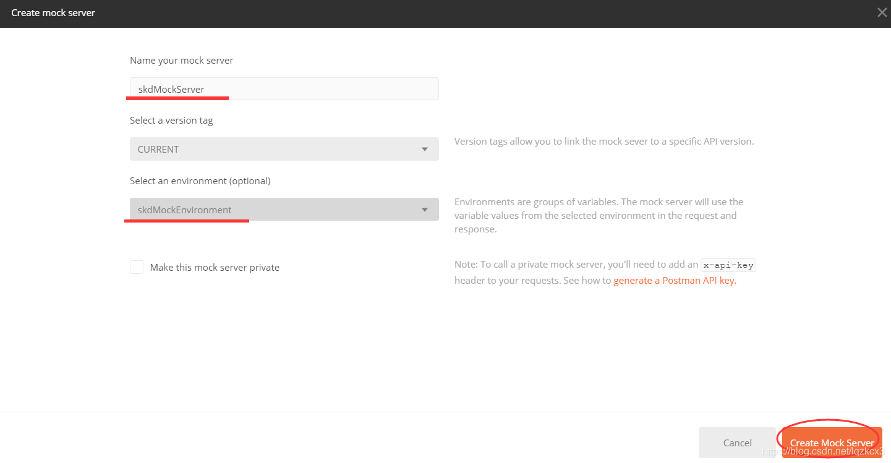891x463 pixels.
Task: Click the 'generate a Postman API key' link
Action: click(674, 279)
